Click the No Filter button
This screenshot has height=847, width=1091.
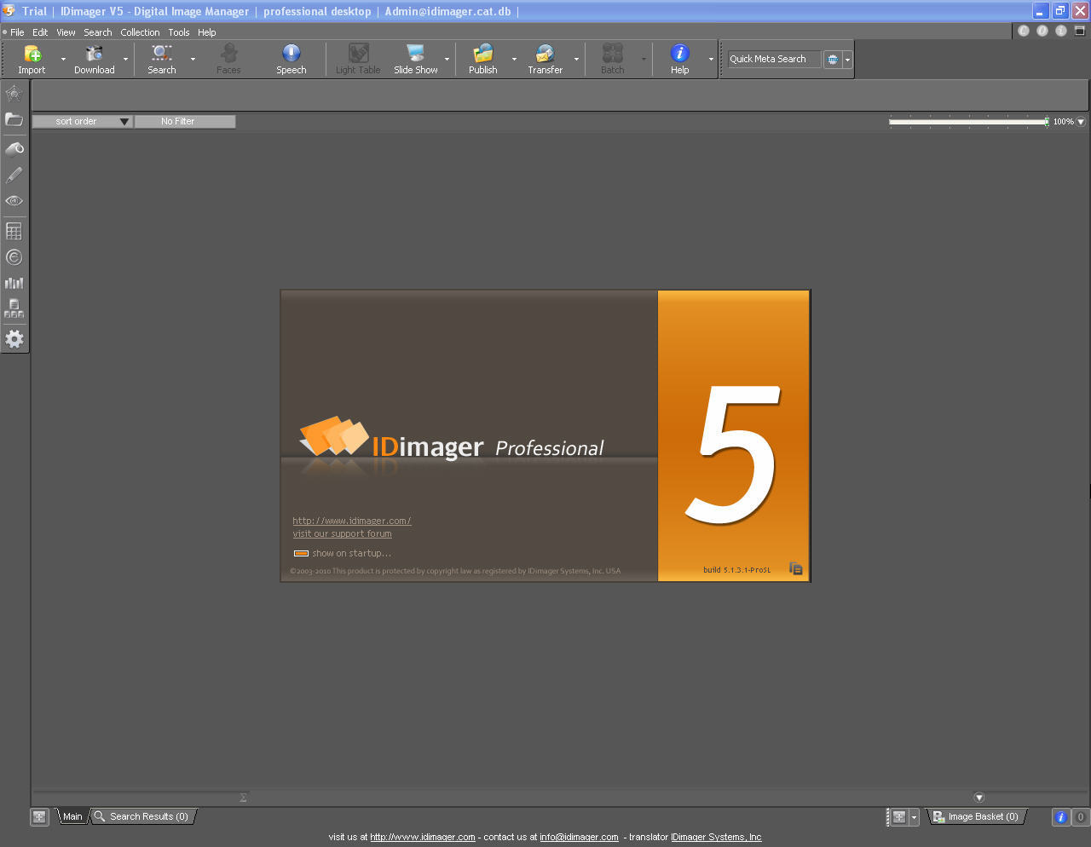[185, 121]
